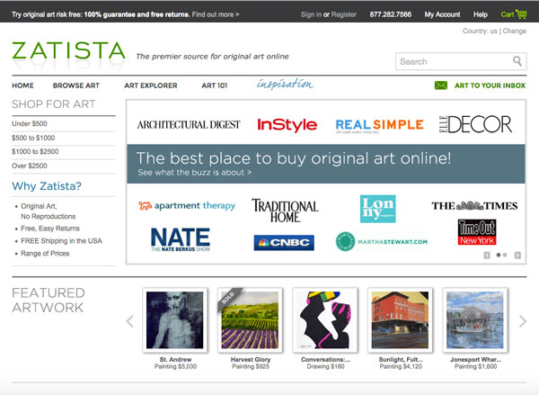
Task: Open the inspiration menu link
Action: pyautogui.click(x=285, y=84)
